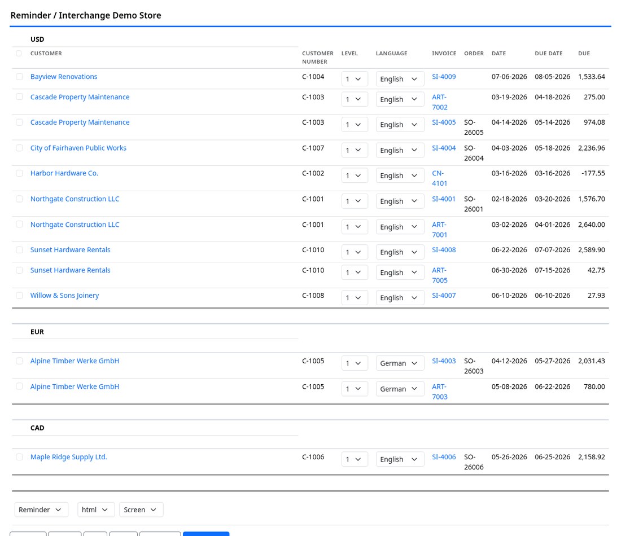Toggle the select-all checkbox beside CUSTOMER header

(19, 54)
